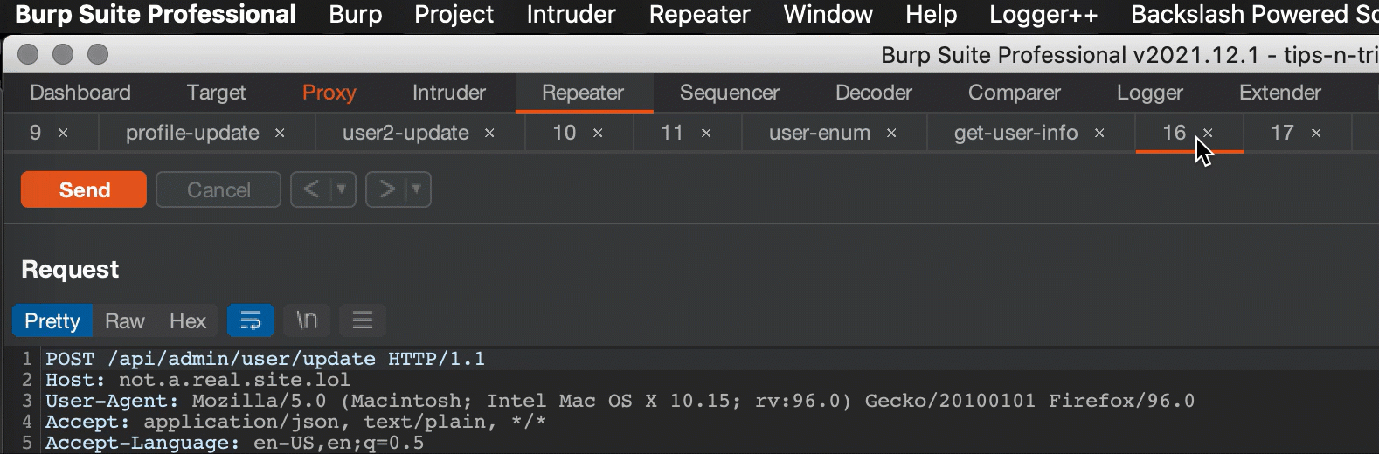Switch to Hex request view
This screenshot has width=1379, height=454.
click(x=188, y=321)
